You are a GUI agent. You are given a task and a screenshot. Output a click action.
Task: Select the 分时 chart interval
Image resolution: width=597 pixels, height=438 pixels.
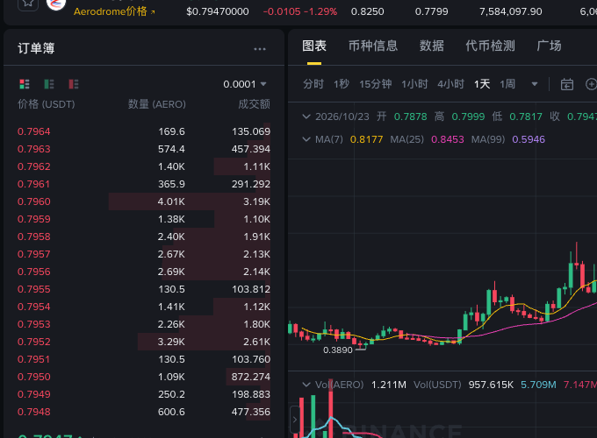(313, 84)
